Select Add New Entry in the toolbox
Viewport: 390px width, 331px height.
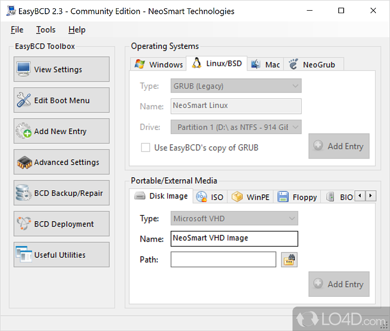[x=61, y=131]
